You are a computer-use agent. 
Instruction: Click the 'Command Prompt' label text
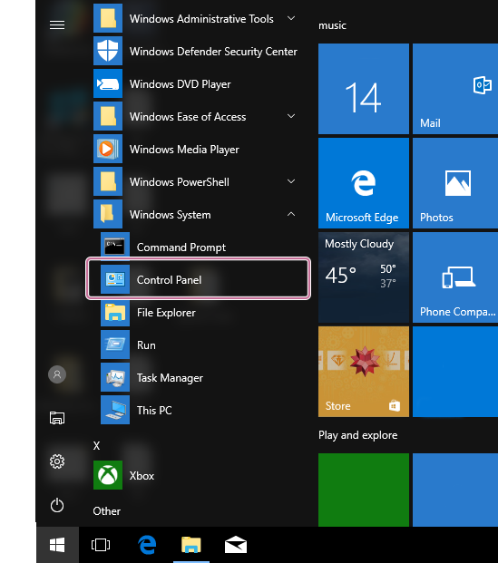(x=181, y=248)
